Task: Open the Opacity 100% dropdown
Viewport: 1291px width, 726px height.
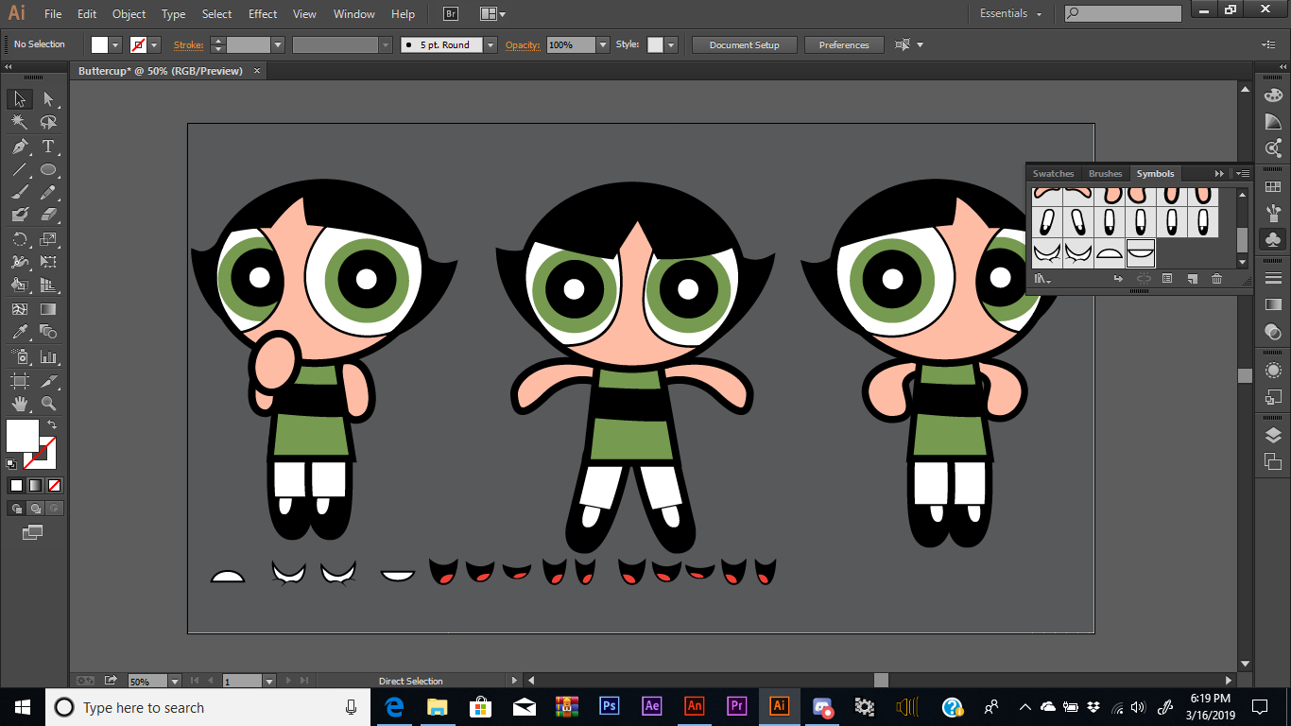Action: coord(603,44)
